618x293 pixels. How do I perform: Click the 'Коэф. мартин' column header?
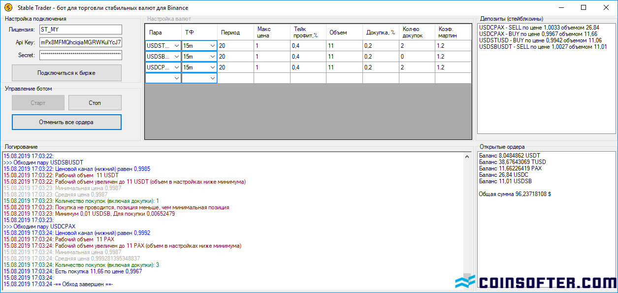point(453,32)
